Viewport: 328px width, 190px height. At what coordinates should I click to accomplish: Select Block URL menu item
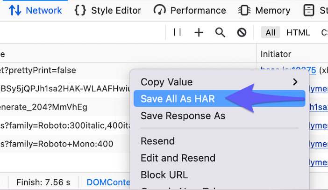click(164, 175)
